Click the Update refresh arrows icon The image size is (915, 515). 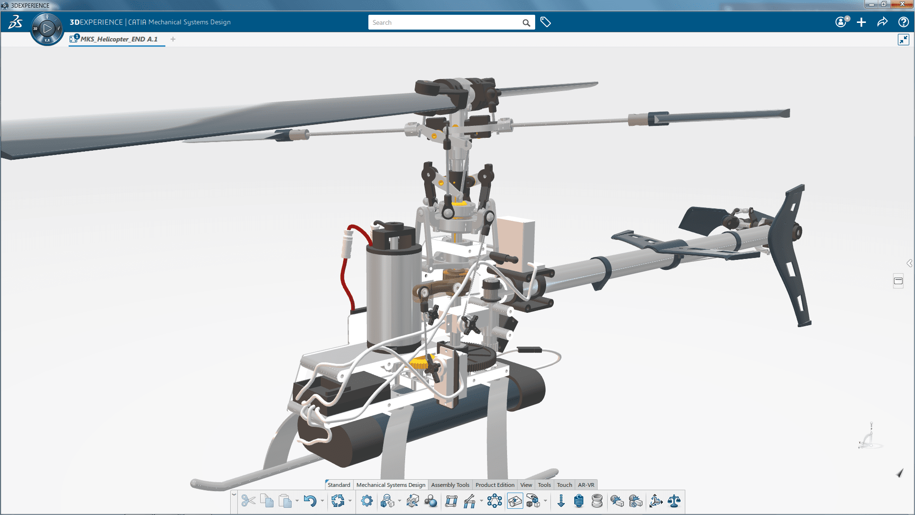tap(338, 501)
